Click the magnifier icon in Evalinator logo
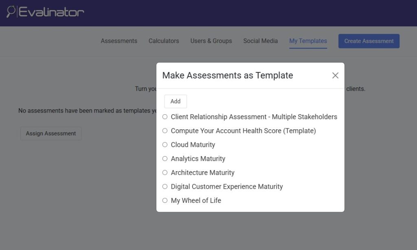Viewport: 417px width, 250px height. (x=11, y=11)
